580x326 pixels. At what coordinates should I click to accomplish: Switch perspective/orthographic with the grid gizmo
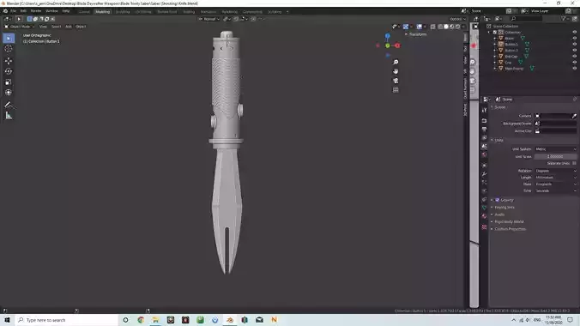(x=396, y=89)
